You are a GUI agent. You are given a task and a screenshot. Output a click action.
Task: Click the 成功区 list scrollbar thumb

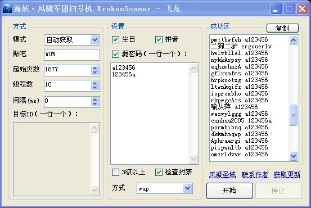point(293,115)
